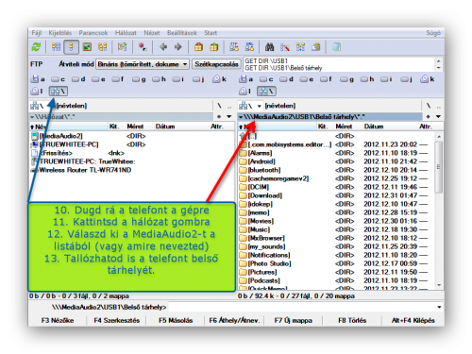Click the forward arrow navigation icon
Image resolution: width=472 pixels, height=354 pixels.
(x=178, y=47)
